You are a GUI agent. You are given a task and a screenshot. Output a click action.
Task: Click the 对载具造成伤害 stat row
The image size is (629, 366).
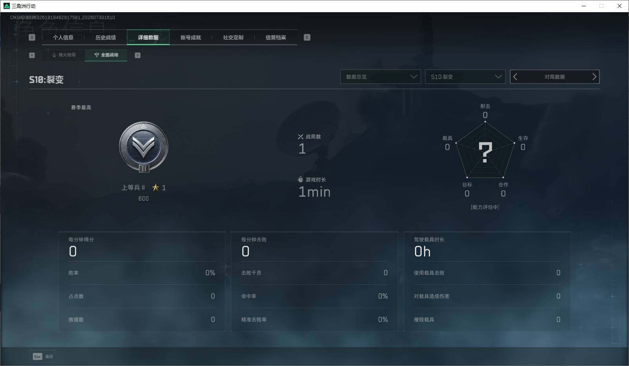487,296
